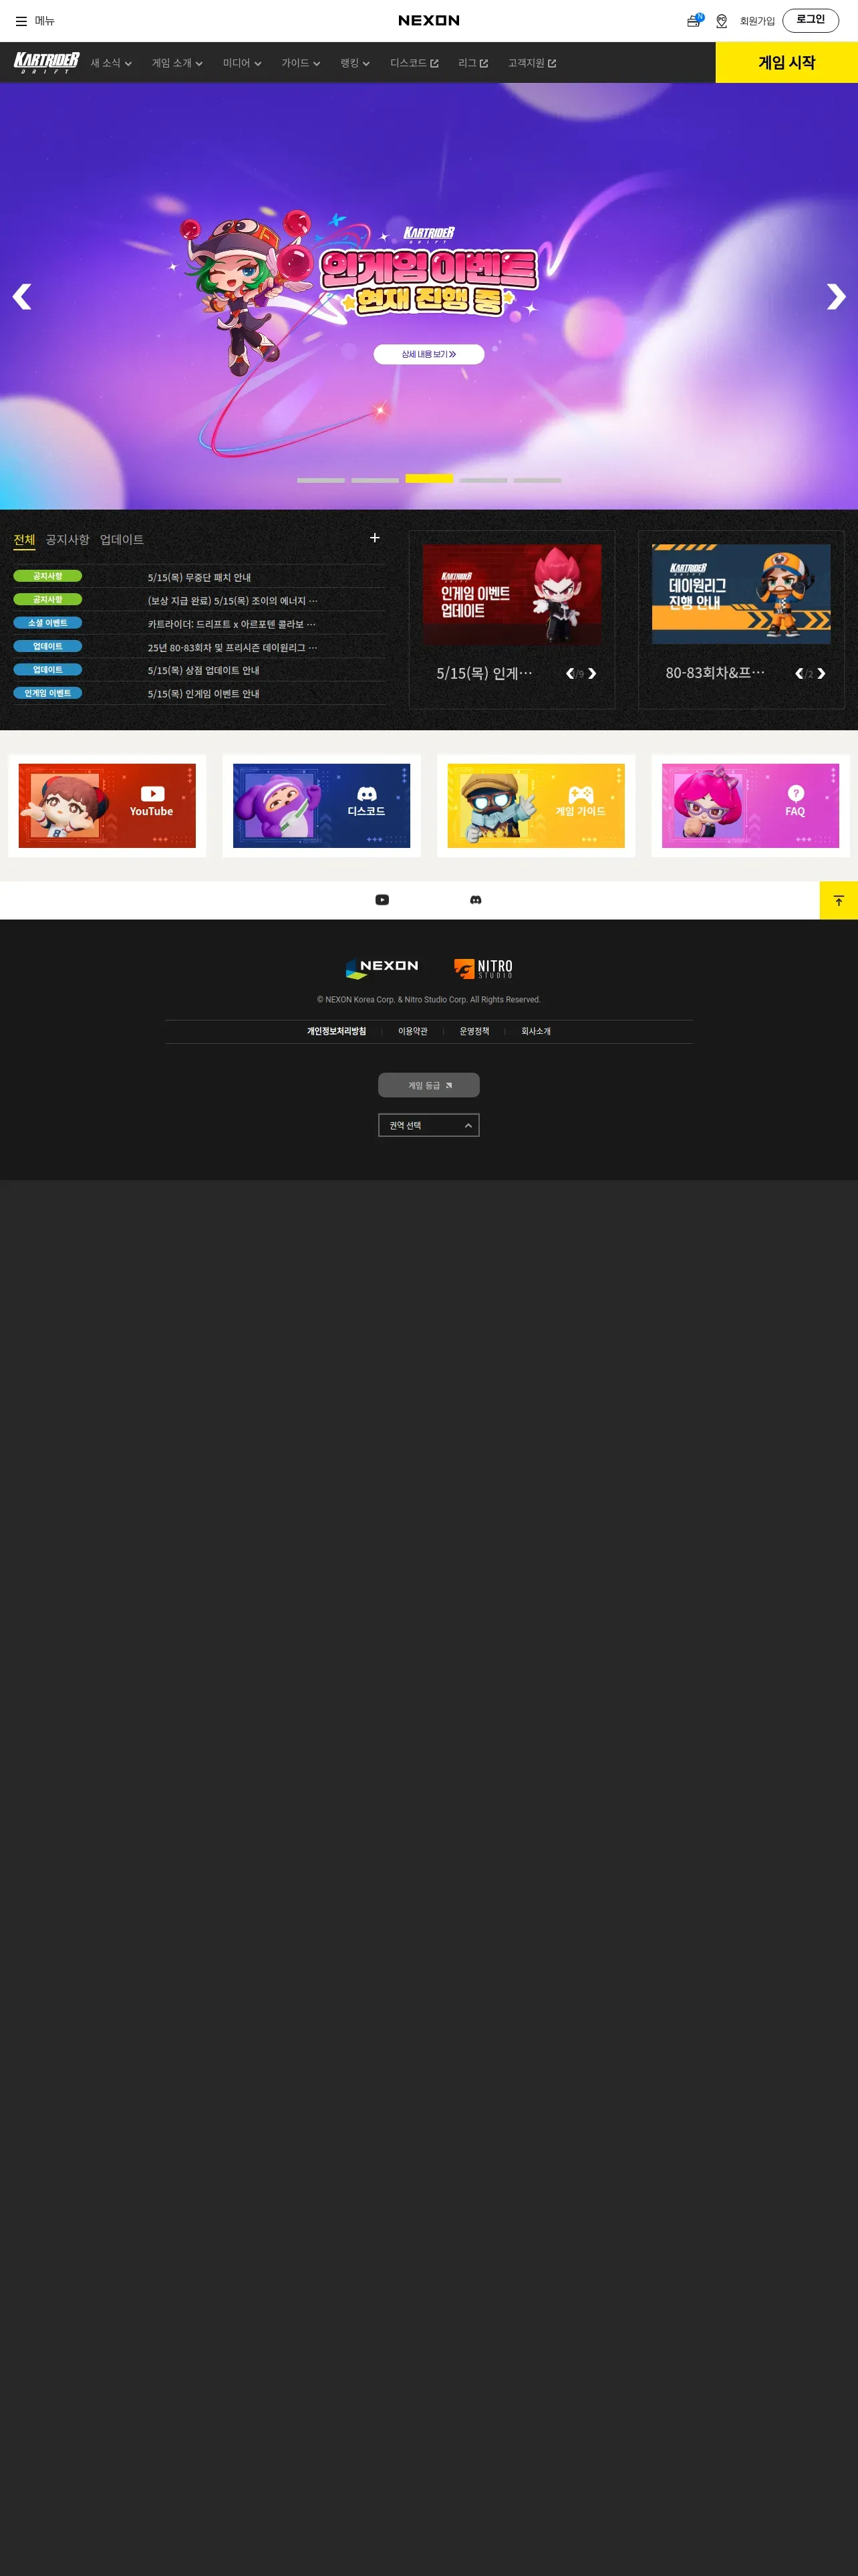Click the 로그인 button

pyautogui.click(x=810, y=20)
